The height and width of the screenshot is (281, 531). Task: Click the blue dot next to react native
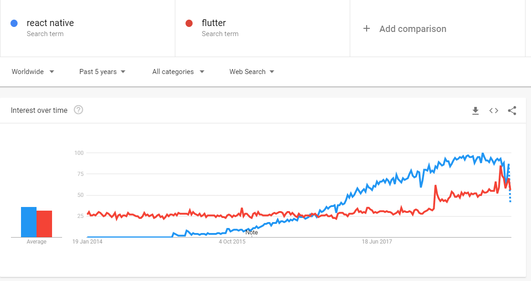pyautogui.click(x=14, y=23)
